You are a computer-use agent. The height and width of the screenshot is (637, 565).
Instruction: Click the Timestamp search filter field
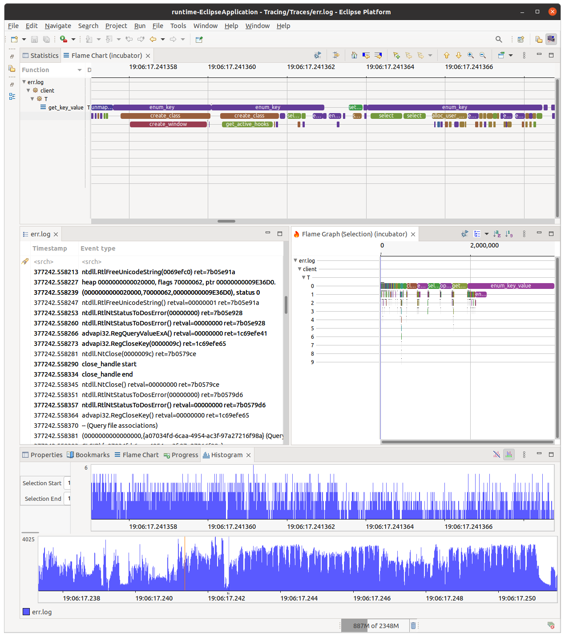click(54, 262)
